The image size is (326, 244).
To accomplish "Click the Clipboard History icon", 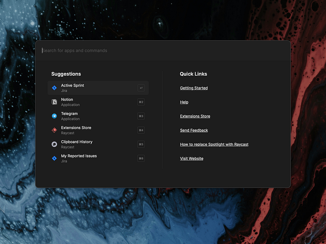I will (54, 144).
